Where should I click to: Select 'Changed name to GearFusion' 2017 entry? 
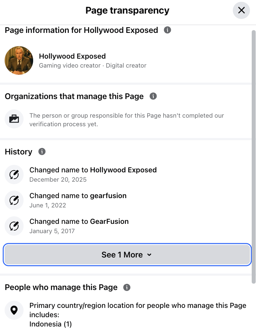79,221
